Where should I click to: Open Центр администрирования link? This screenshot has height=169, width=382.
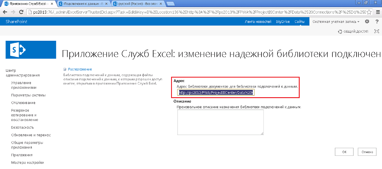coord(22,73)
